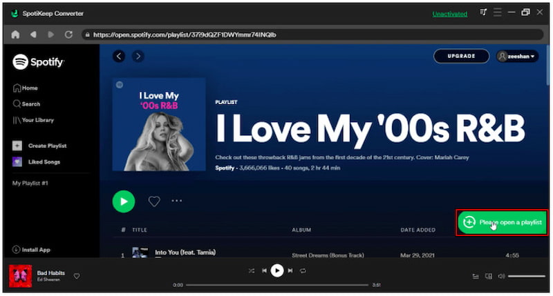
Task: Open the play queue icon
Action: click(476, 276)
